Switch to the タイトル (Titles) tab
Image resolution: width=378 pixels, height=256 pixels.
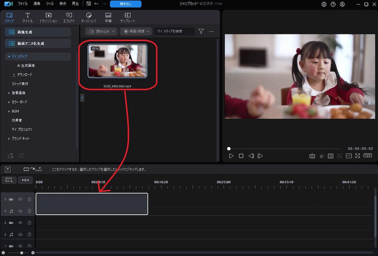(x=28, y=17)
